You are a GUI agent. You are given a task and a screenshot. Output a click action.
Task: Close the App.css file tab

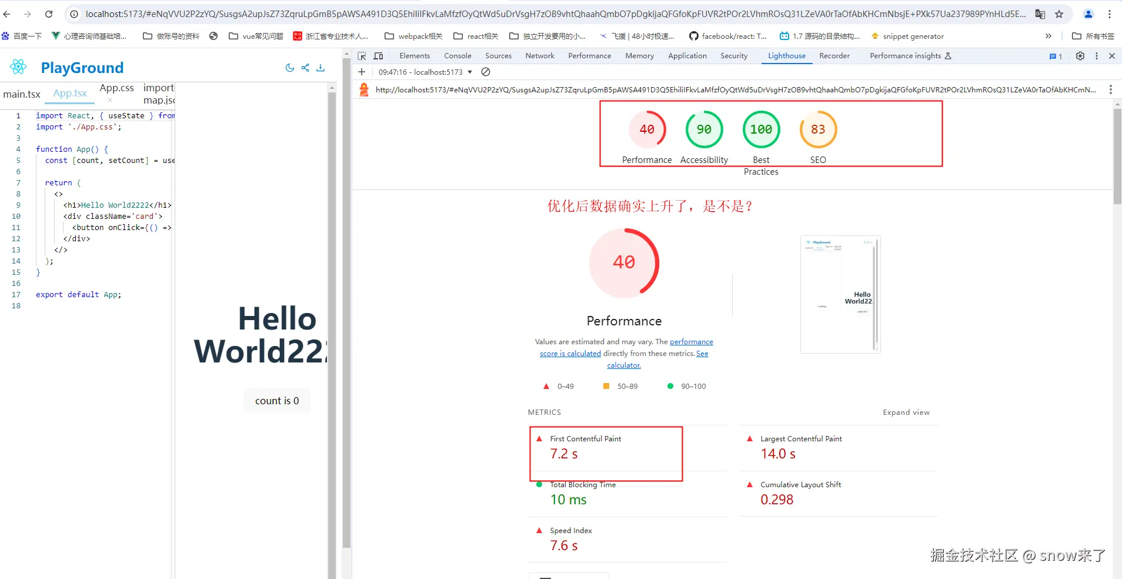tap(110, 100)
